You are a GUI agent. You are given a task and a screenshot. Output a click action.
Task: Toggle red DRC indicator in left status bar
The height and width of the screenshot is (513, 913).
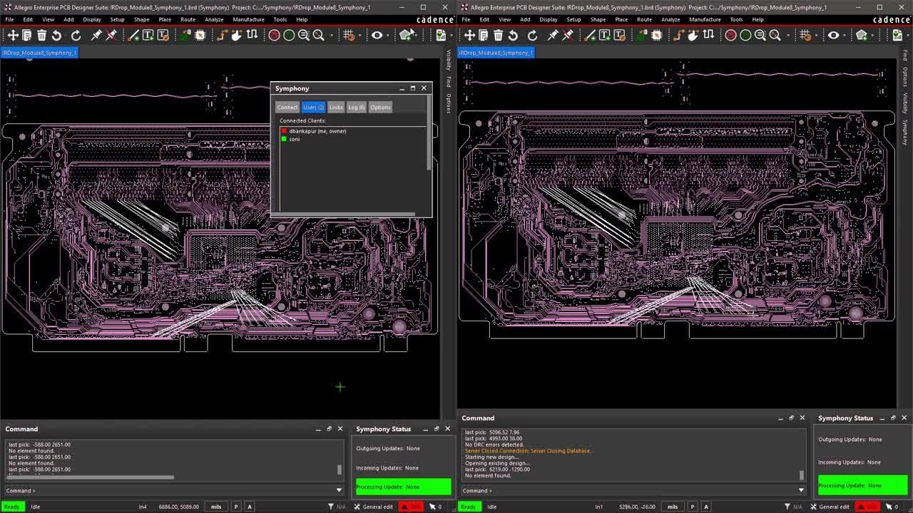coord(410,507)
